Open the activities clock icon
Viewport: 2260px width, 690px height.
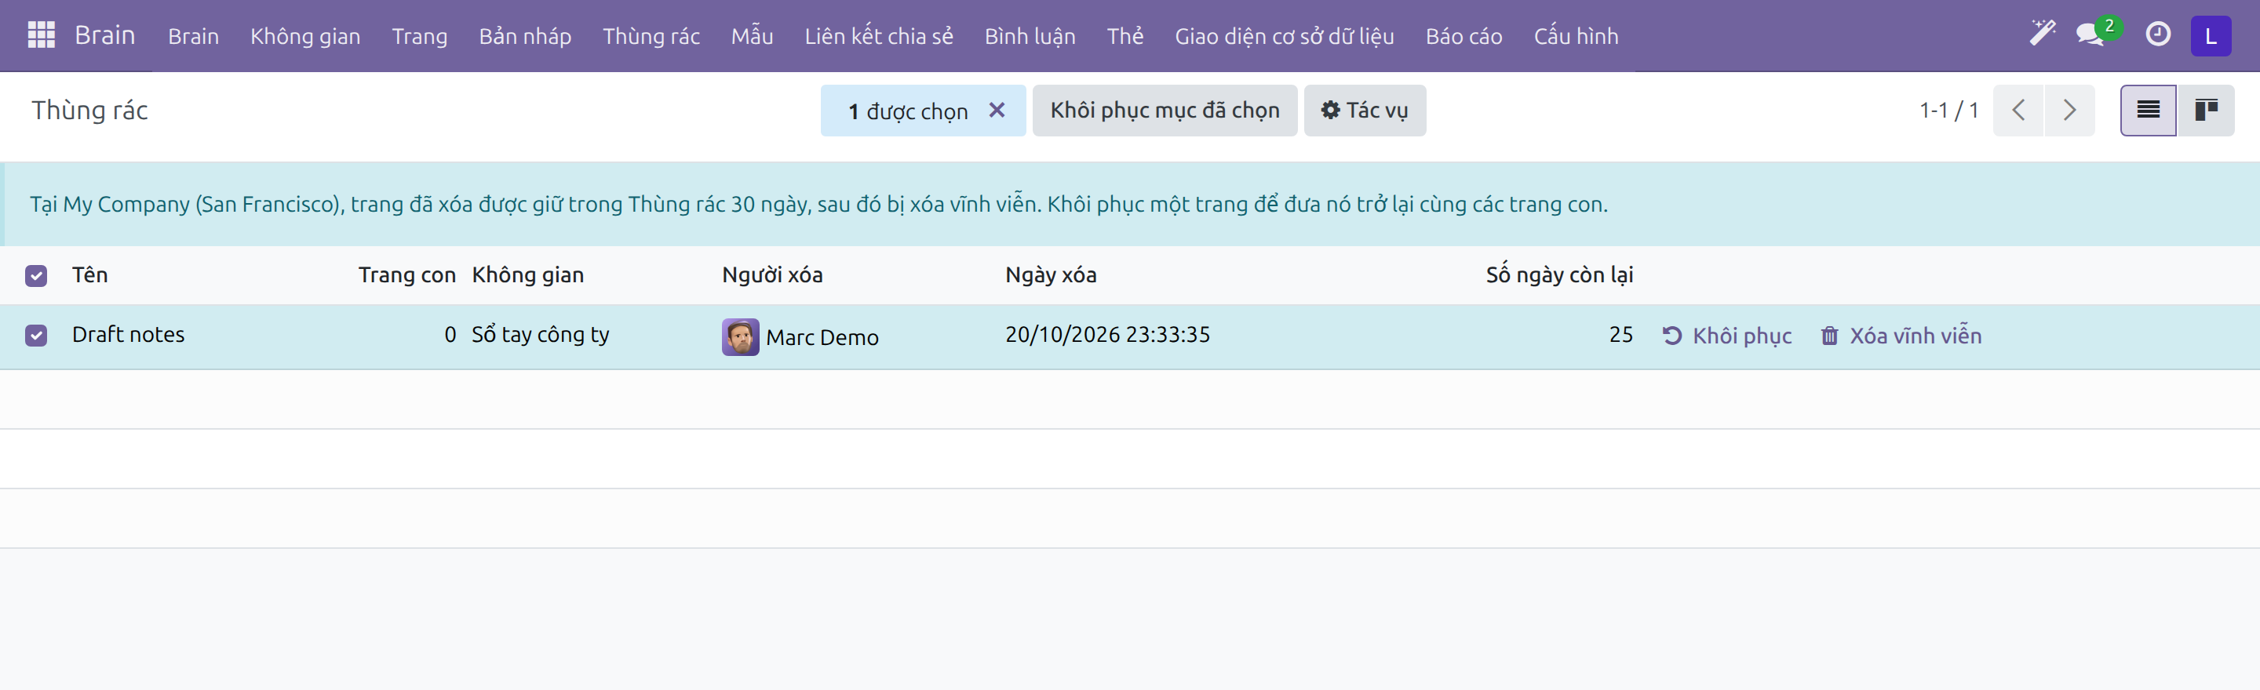pos(2157,34)
